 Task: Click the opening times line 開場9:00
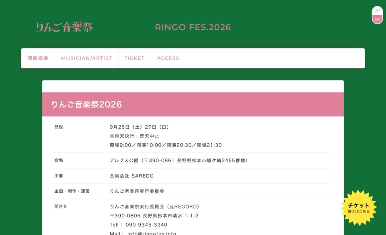166,145
